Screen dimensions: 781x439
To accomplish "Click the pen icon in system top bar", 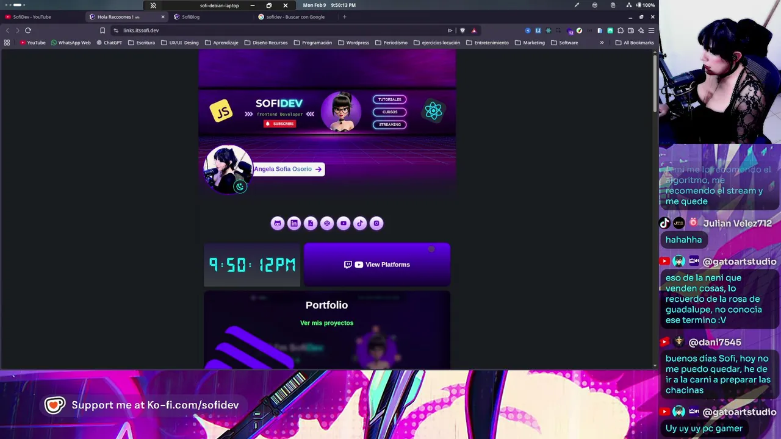I will click(x=577, y=5).
